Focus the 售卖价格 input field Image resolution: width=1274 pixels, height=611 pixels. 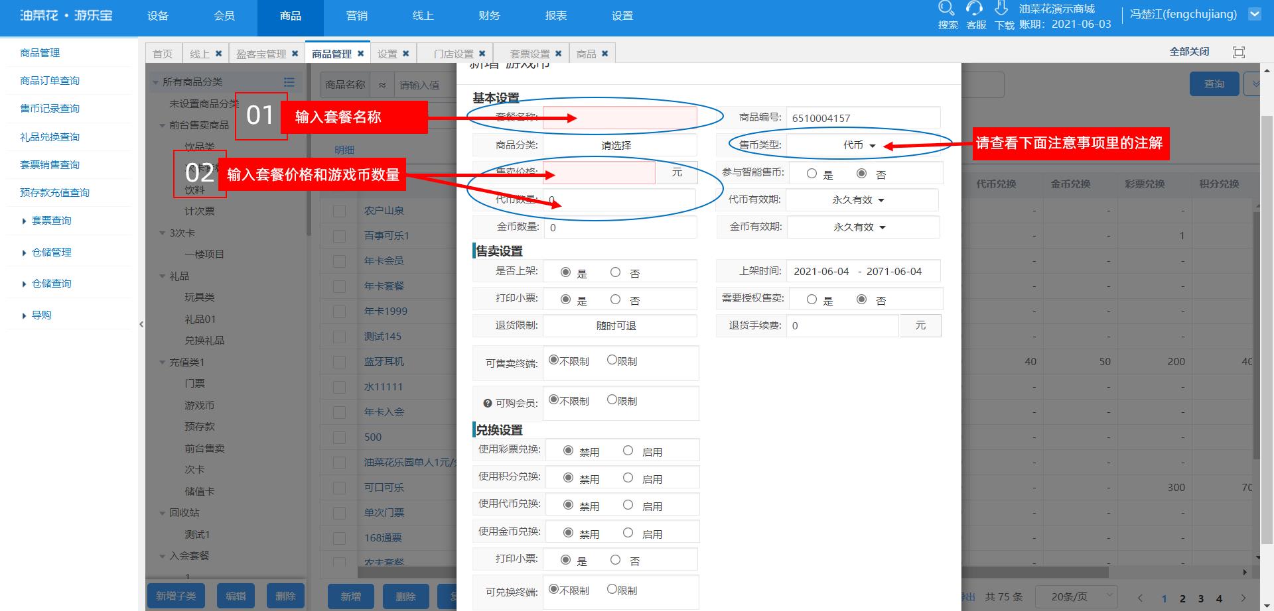point(599,172)
